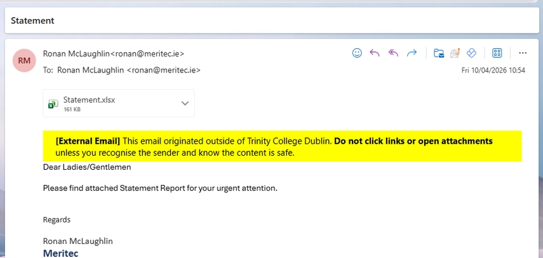Click the email date Fri 10/04/2026 10:54

click(x=493, y=70)
